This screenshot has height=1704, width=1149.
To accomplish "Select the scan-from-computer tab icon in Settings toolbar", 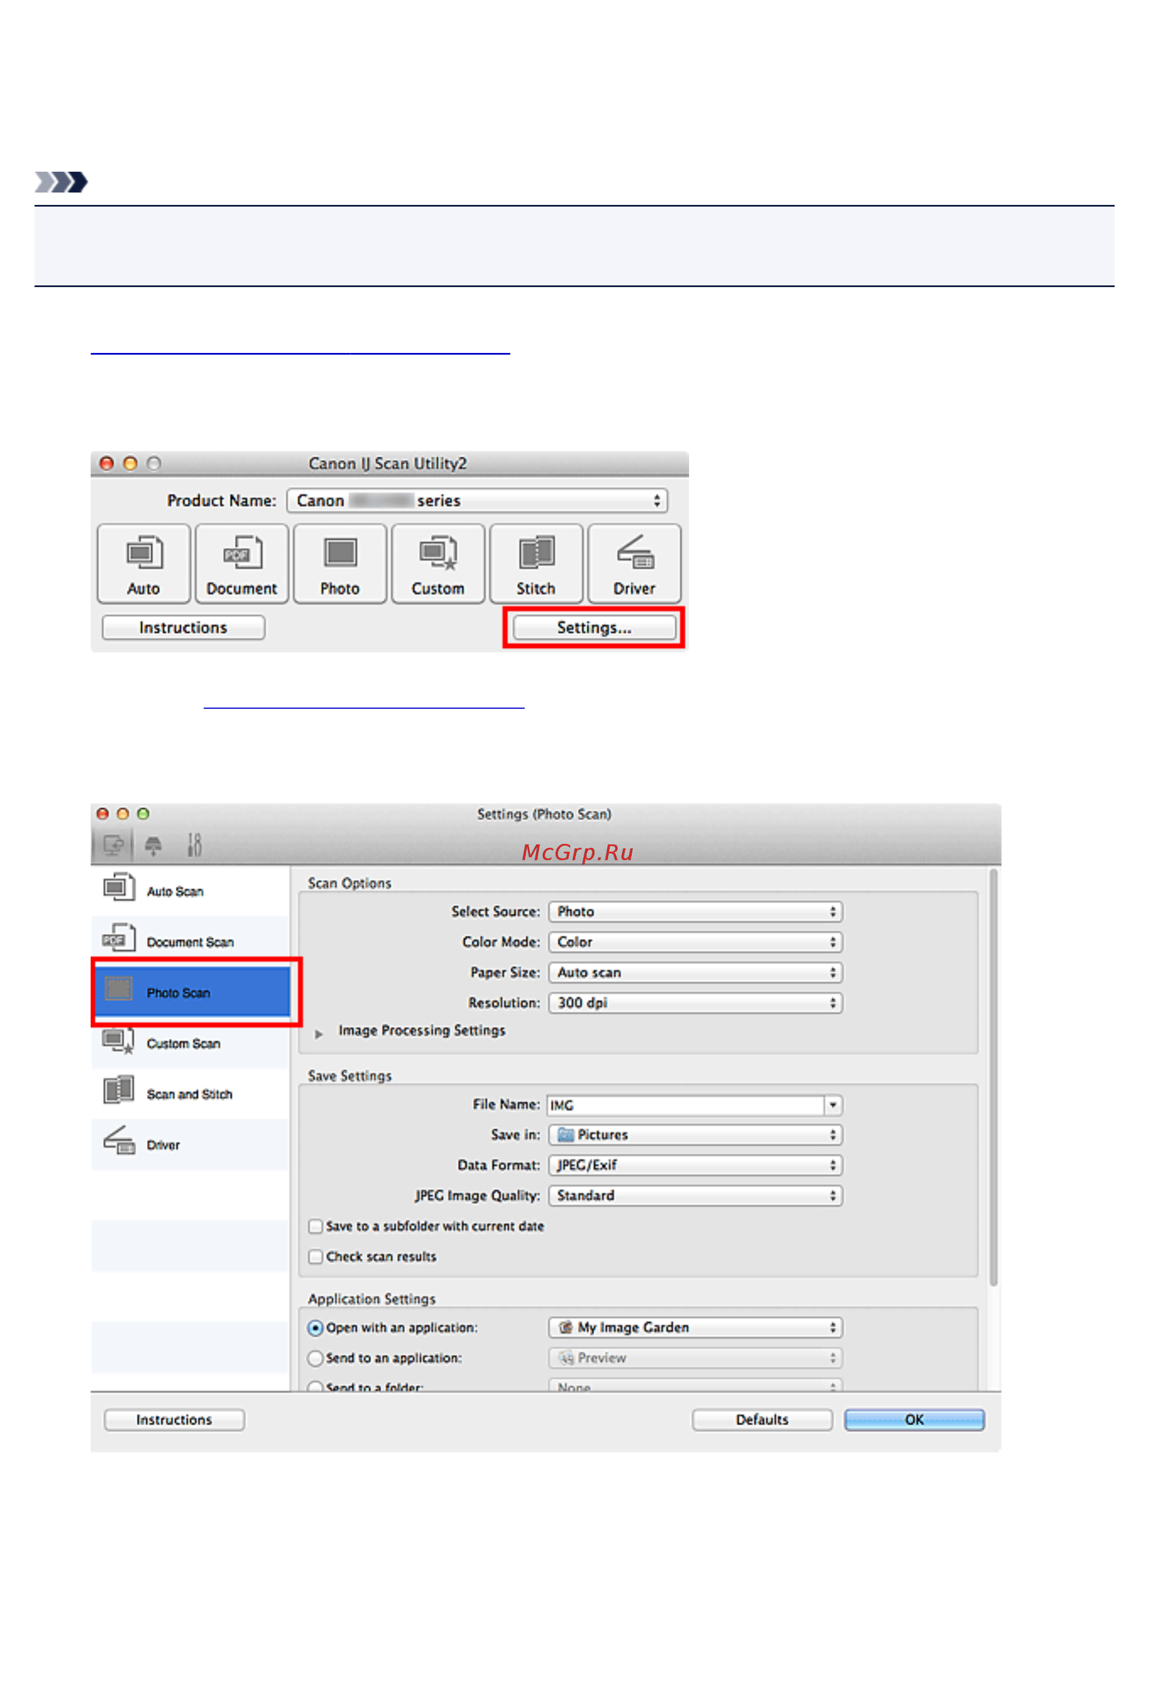I will [x=114, y=846].
